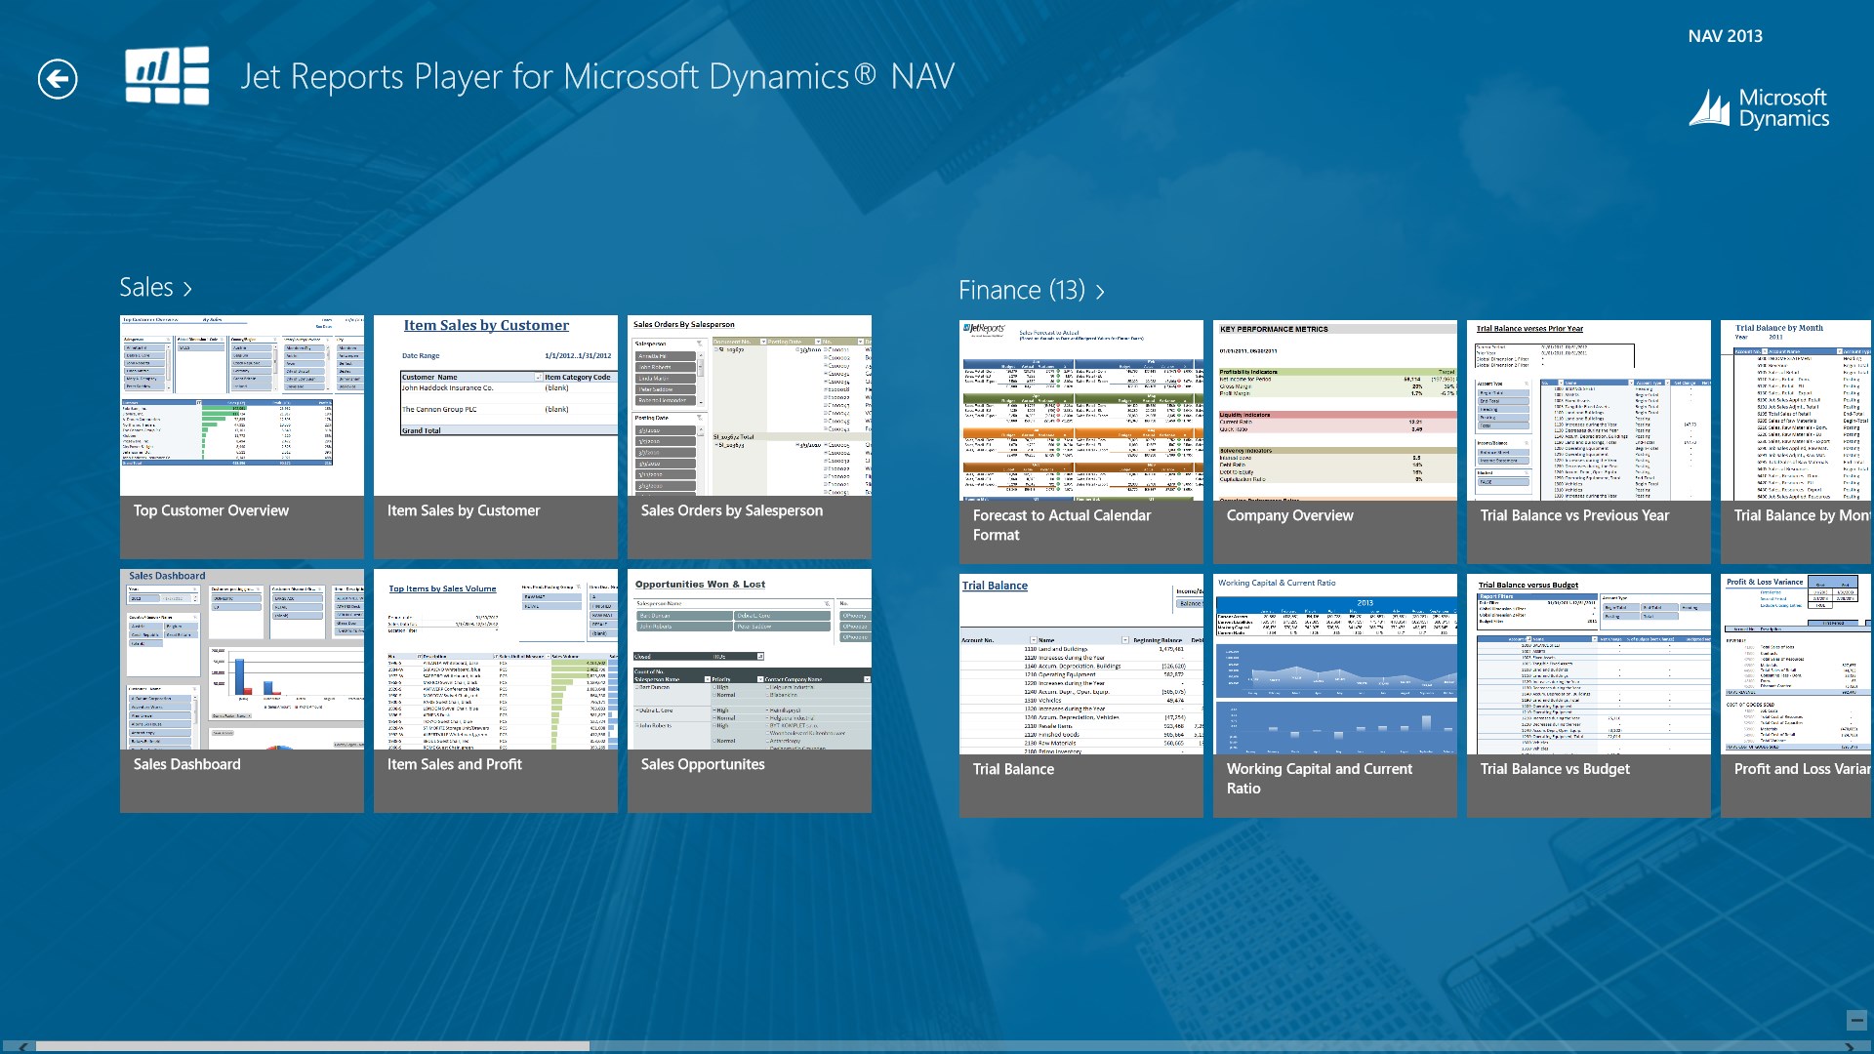1874x1054 pixels.
Task: Open the Working Capital and Current Ratio report
Action: point(1334,695)
